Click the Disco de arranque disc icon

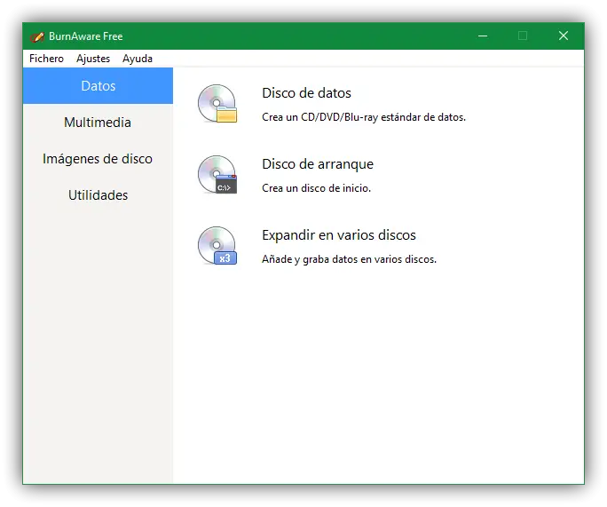(x=217, y=175)
